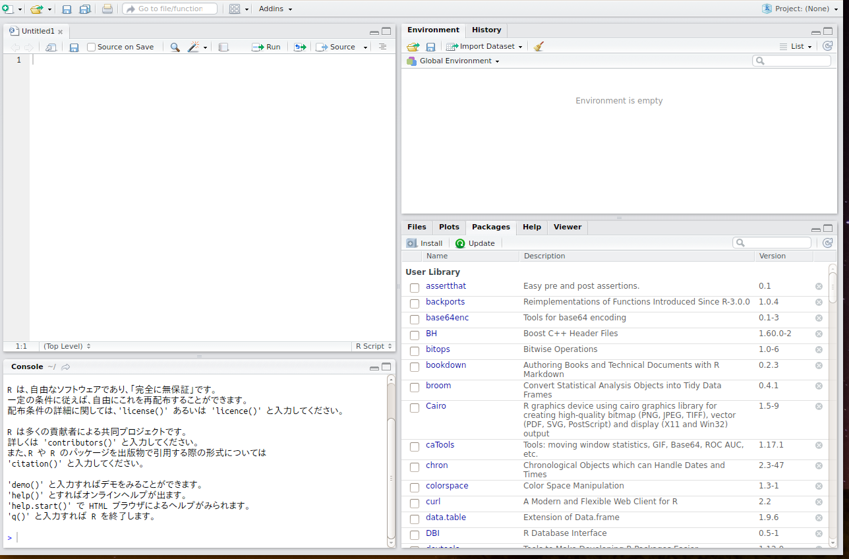
Task: Enable the Source on Save checkbox
Action: [x=90, y=47]
